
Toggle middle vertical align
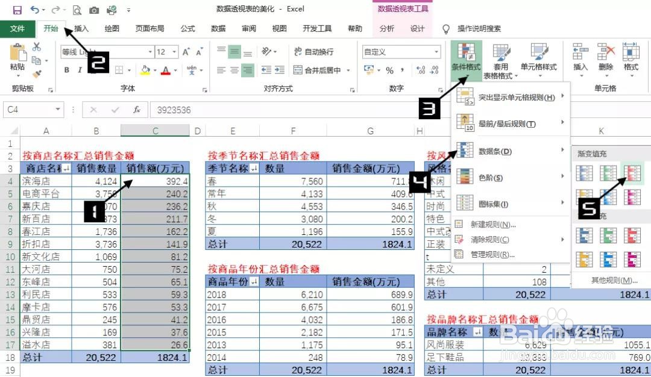(234, 51)
